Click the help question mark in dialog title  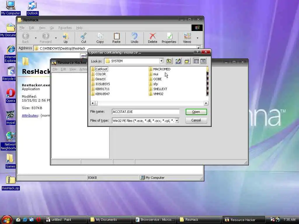(197, 52)
